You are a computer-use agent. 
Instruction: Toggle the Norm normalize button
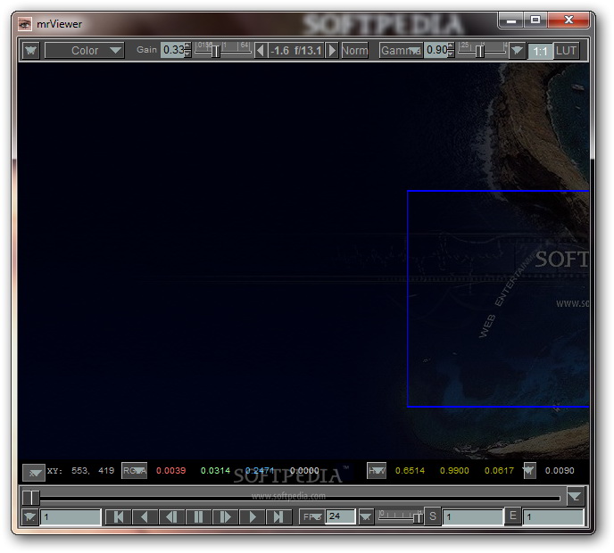pos(355,51)
